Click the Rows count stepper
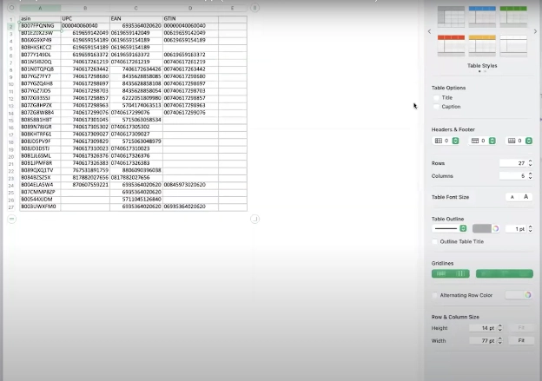 [x=529, y=163]
